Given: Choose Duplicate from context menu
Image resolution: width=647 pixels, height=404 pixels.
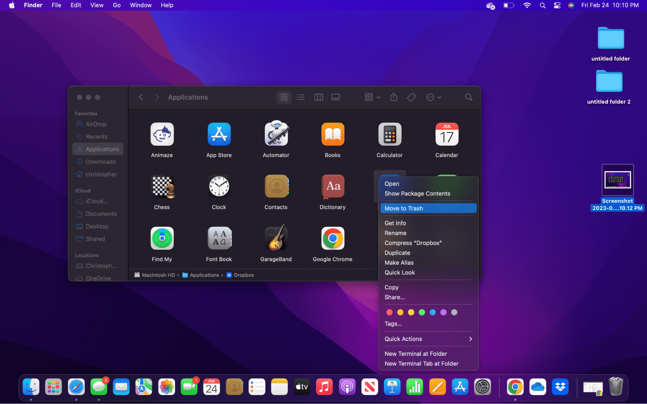Looking at the screenshot, I should coord(428,253).
